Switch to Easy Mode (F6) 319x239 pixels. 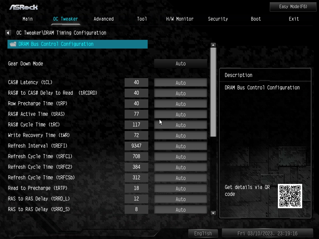tap(293, 7)
